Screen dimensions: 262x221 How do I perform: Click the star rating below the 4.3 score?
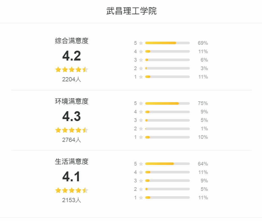pos(72,130)
